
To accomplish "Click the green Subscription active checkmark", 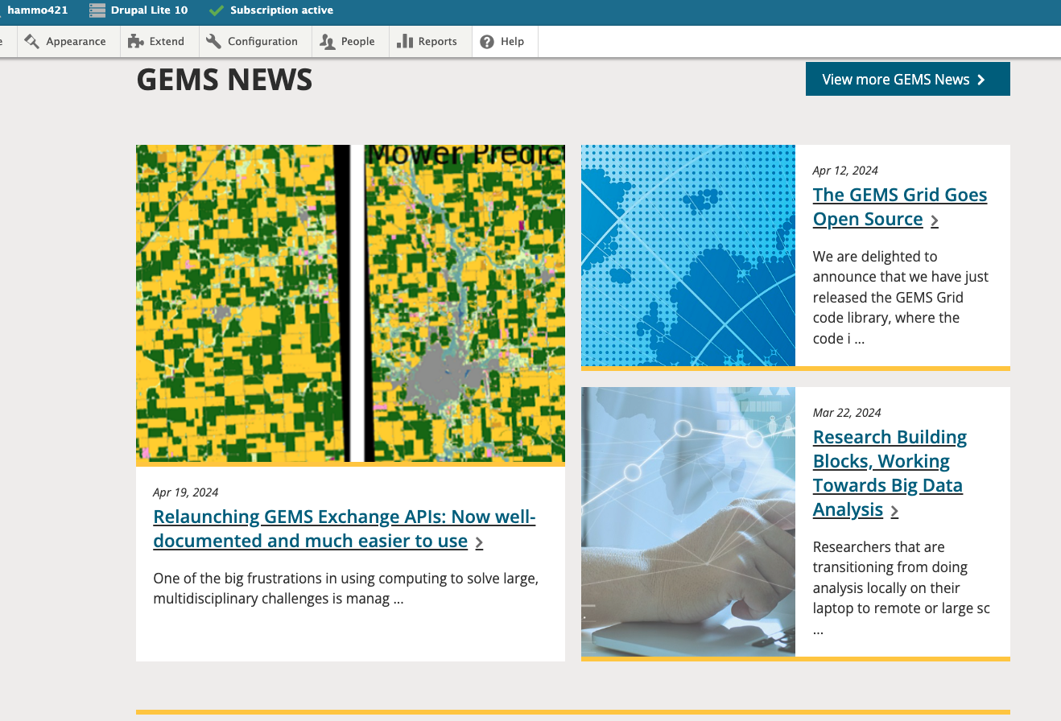I will (216, 10).
